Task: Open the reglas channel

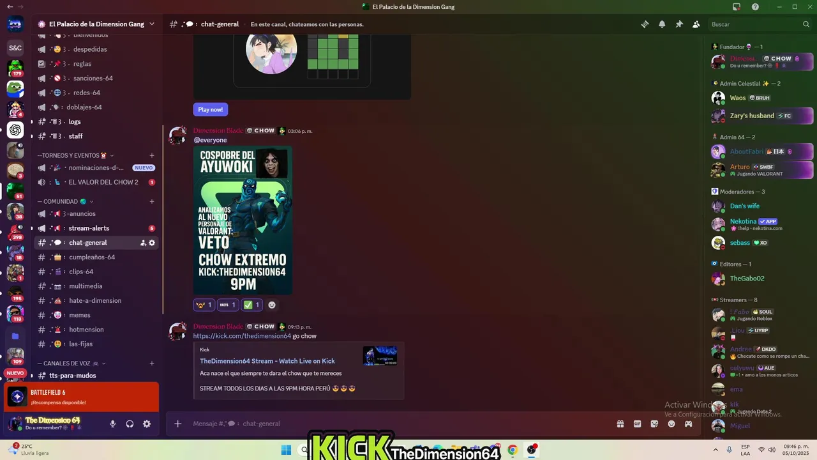Action: pyautogui.click(x=96, y=64)
